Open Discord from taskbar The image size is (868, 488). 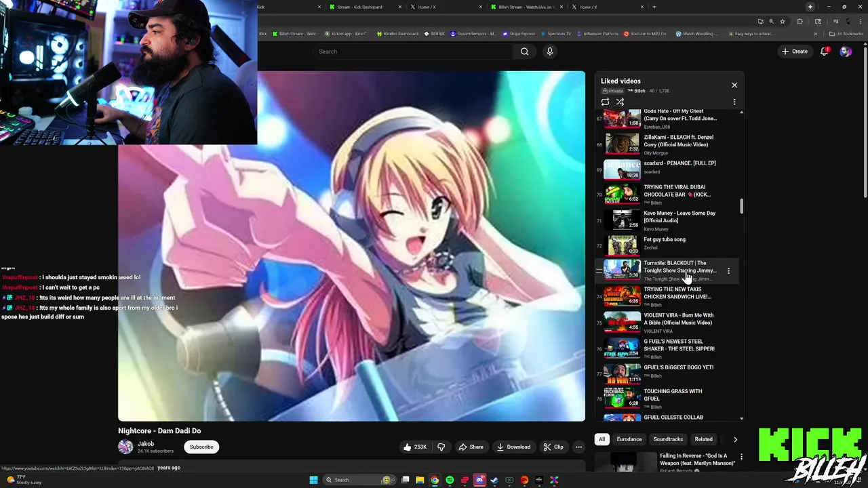479,480
